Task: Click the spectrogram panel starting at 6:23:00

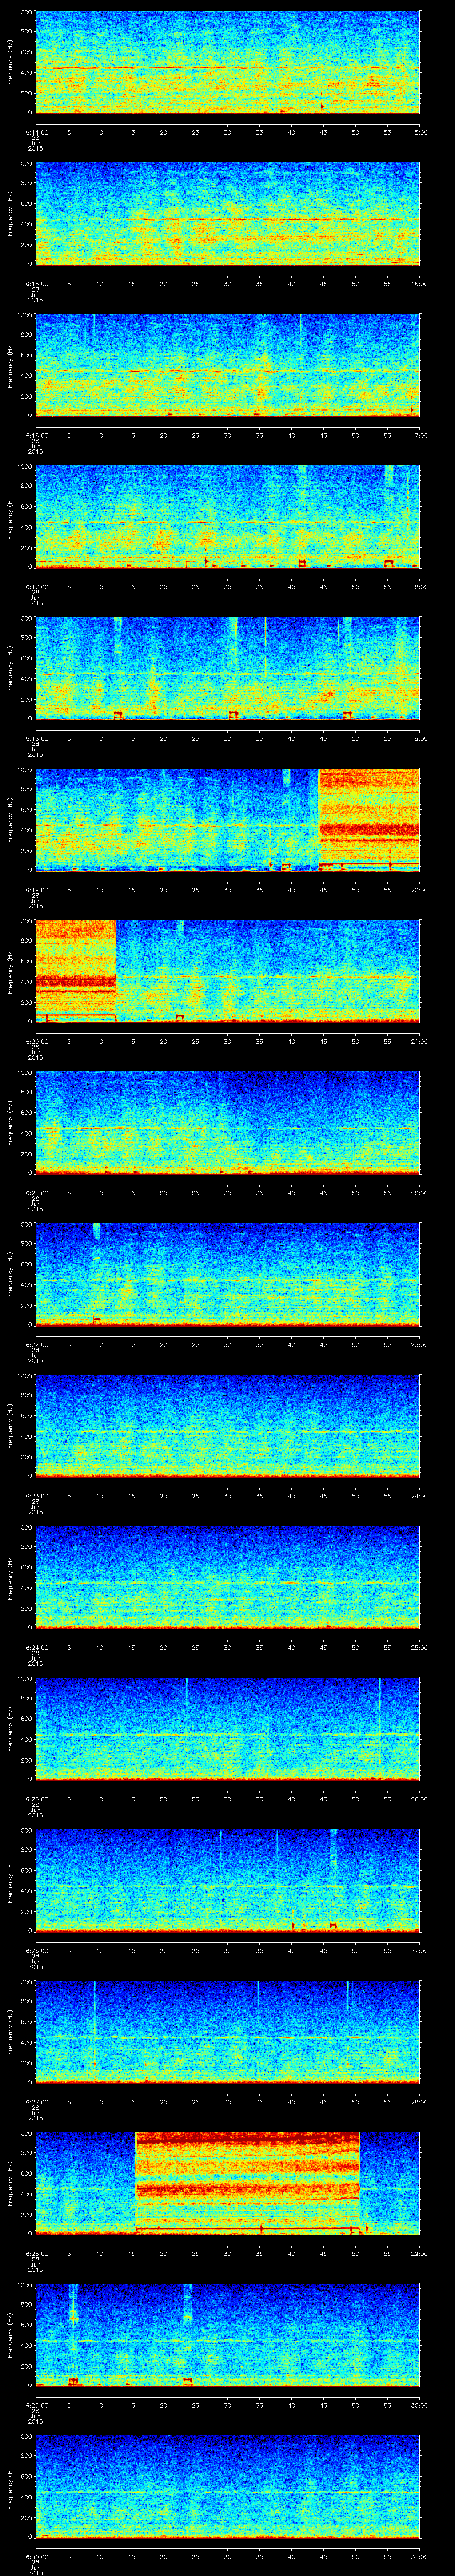Action: click(x=227, y=1426)
